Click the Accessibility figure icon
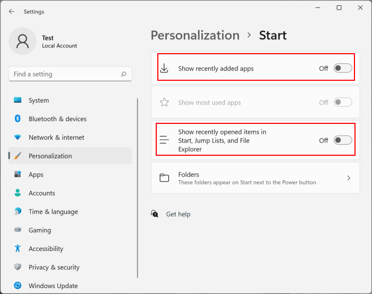This screenshot has height=294, width=372. click(x=18, y=248)
